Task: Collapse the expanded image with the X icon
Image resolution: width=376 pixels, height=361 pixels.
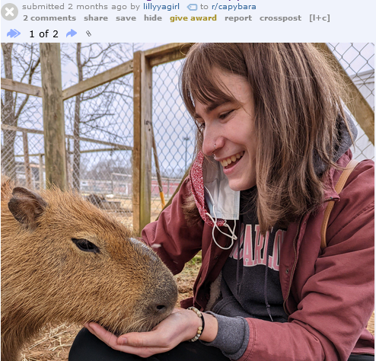Action: (9, 11)
